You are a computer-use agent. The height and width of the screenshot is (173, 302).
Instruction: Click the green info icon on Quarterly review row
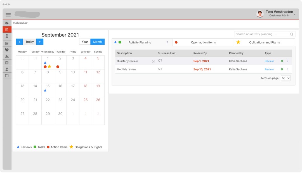[282, 61]
